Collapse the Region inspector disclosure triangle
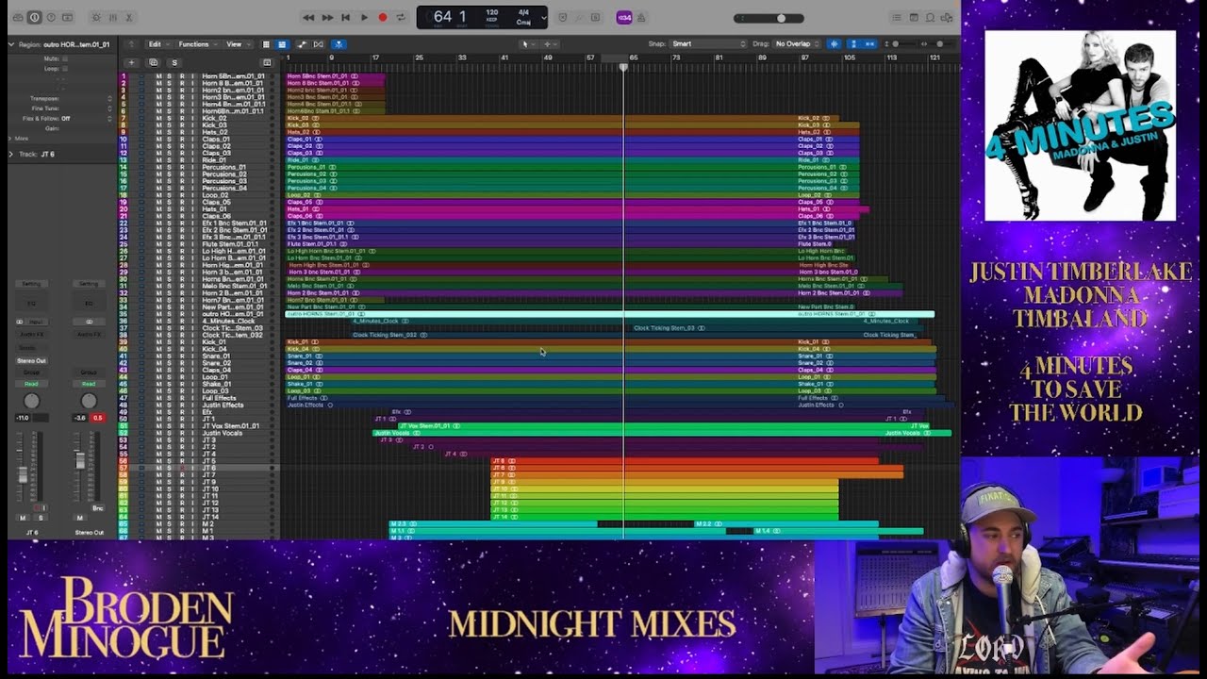The image size is (1207, 679). 11,44
